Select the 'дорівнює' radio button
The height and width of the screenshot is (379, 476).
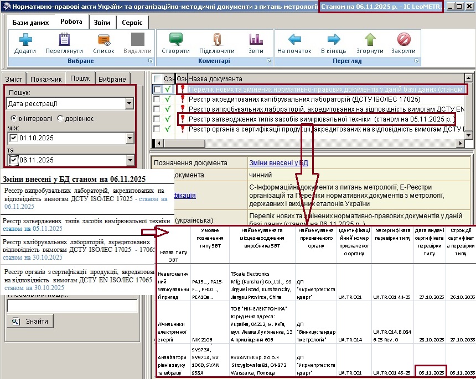click(x=60, y=119)
